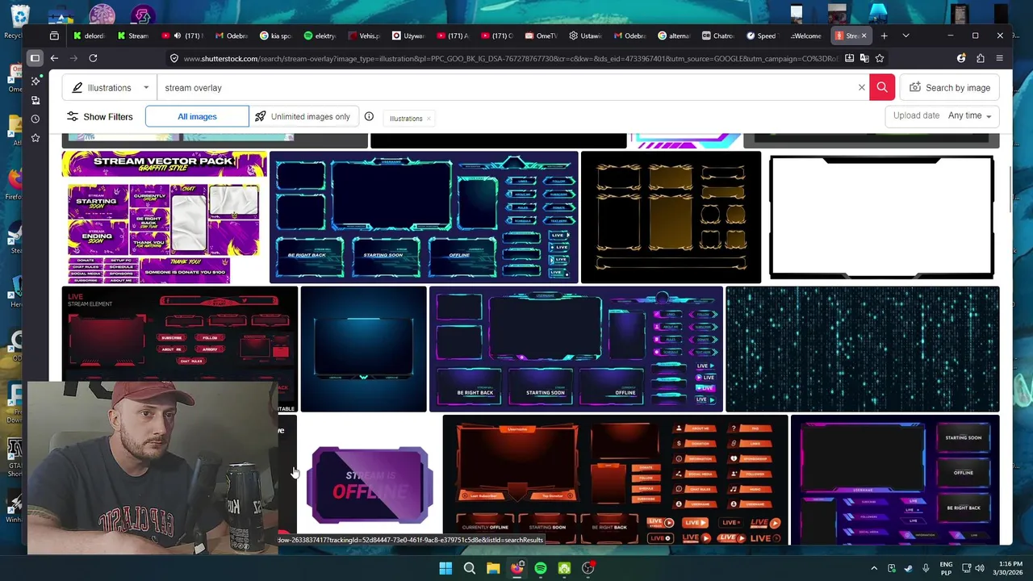The image size is (1033, 581).
Task: Click the shield icon in address bar
Action: pyautogui.click(x=174, y=58)
